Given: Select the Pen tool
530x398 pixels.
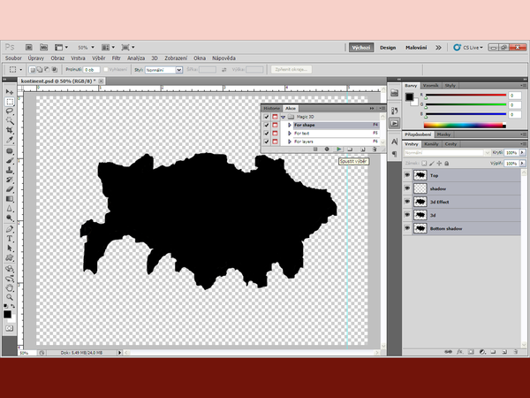Looking at the screenshot, I should (x=10, y=227).
